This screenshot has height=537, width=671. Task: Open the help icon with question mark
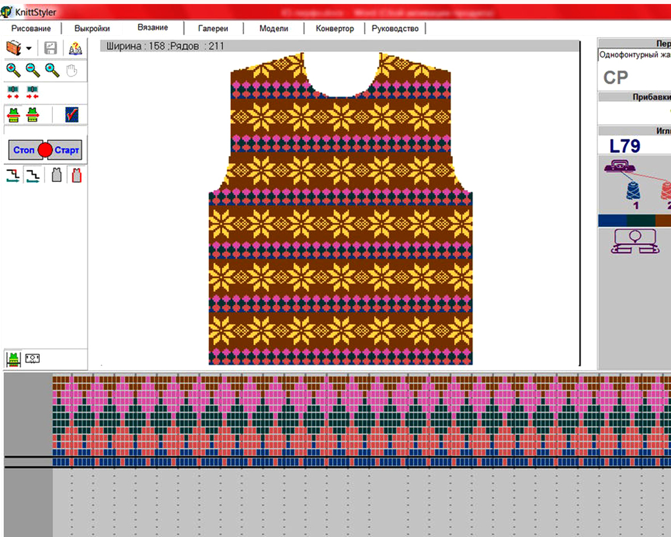tap(76, 48)
